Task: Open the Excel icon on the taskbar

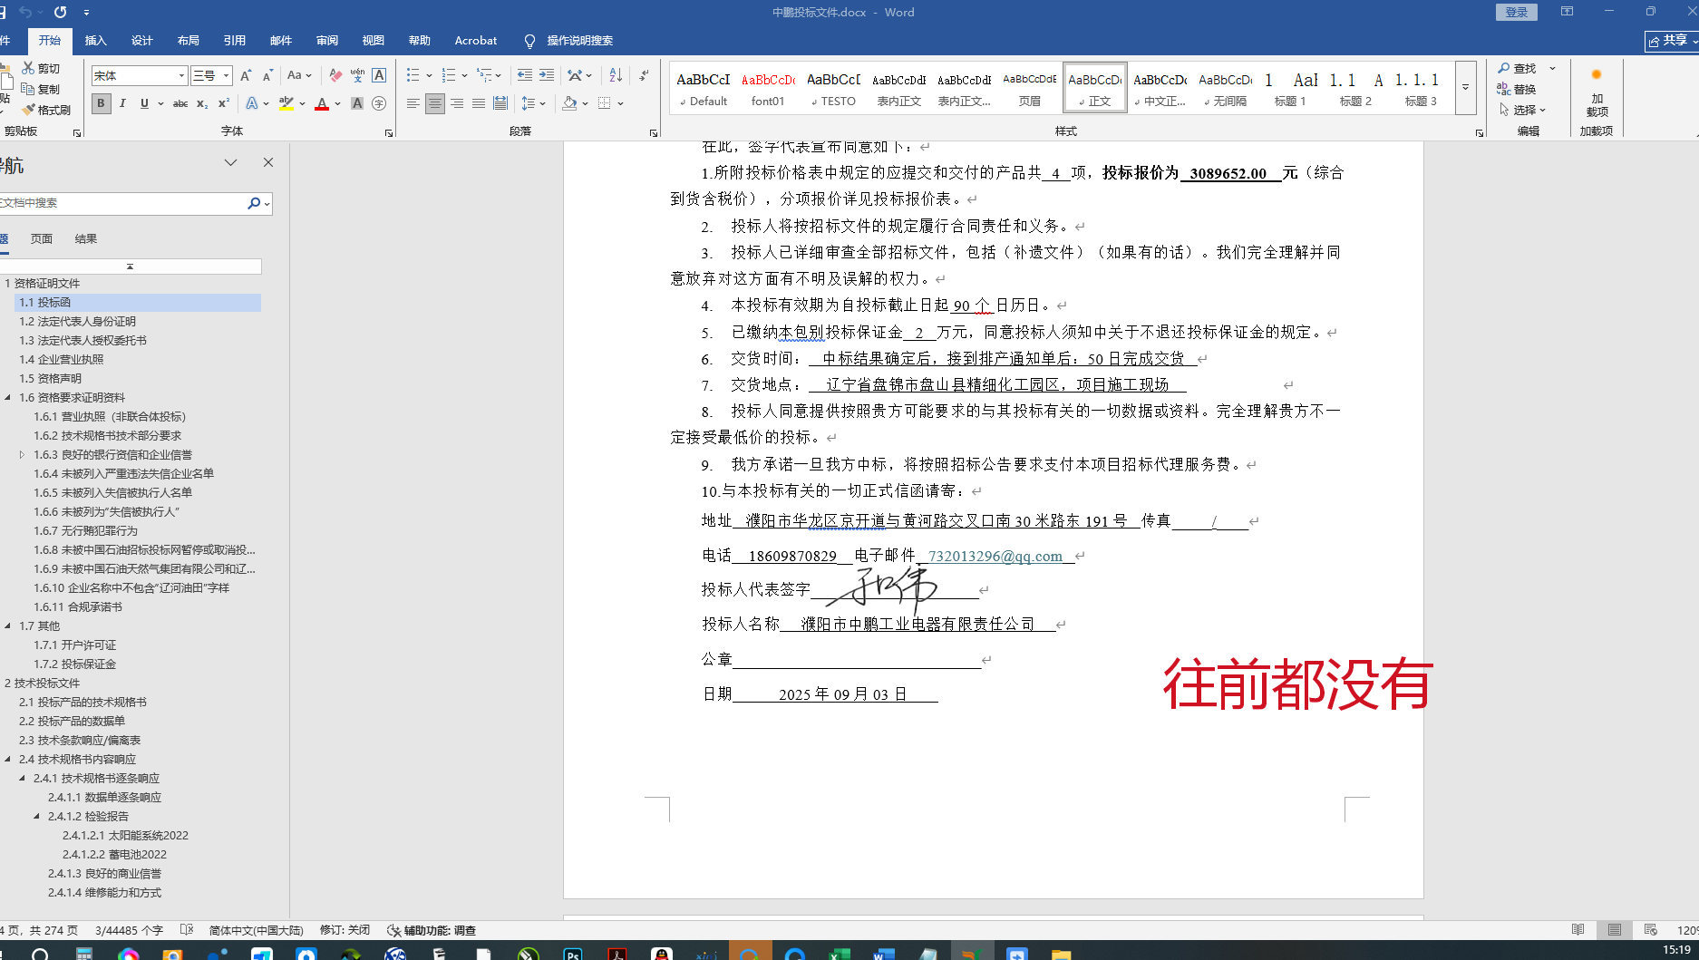Action: 839,953
